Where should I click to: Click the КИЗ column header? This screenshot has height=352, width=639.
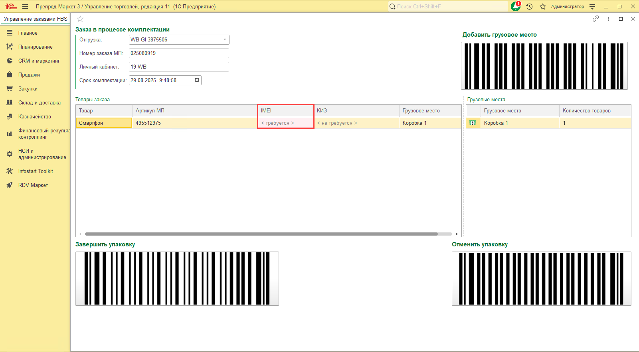356,110
